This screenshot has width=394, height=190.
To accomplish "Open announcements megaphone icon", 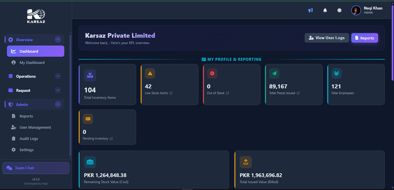I will click(x=311, y=10).
